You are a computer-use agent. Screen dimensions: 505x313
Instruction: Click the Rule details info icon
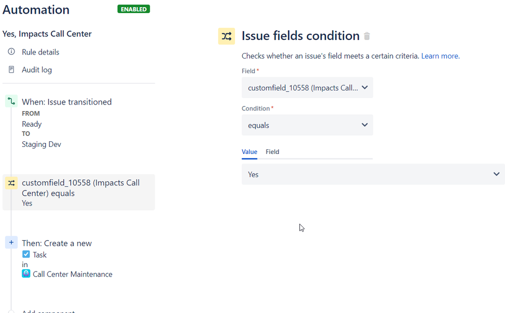coord(11,51)
